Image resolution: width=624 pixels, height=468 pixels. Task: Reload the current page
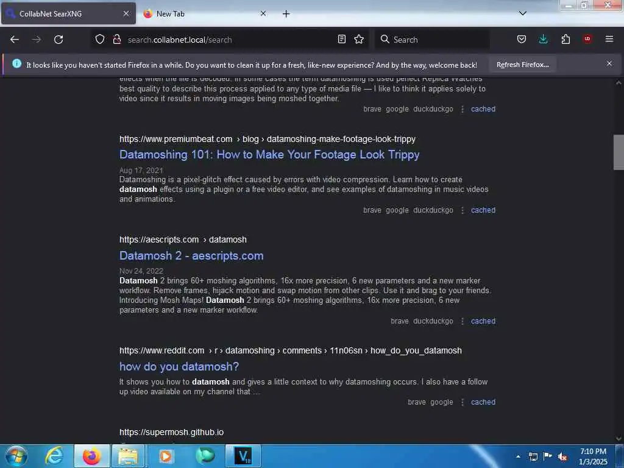coord(58,40)
